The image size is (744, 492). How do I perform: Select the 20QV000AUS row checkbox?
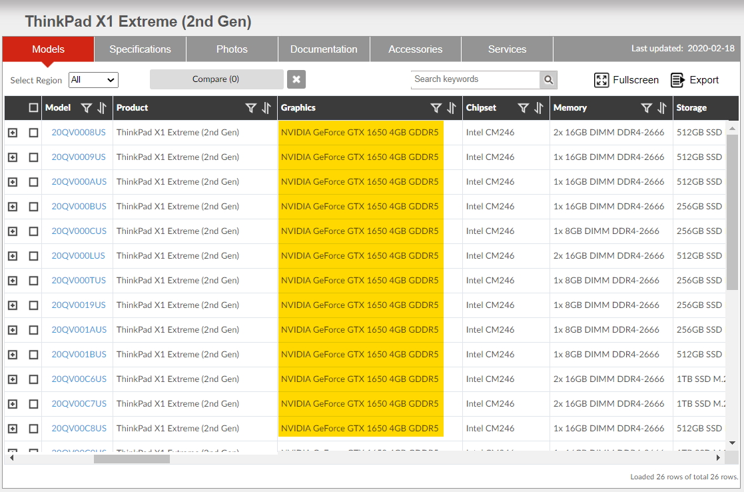(33, 182)
